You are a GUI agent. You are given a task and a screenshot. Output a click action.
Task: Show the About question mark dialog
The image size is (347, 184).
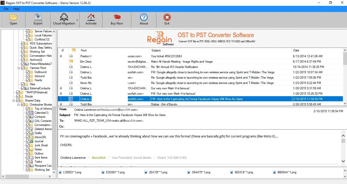pyautogui.click(x=144, y=17)
